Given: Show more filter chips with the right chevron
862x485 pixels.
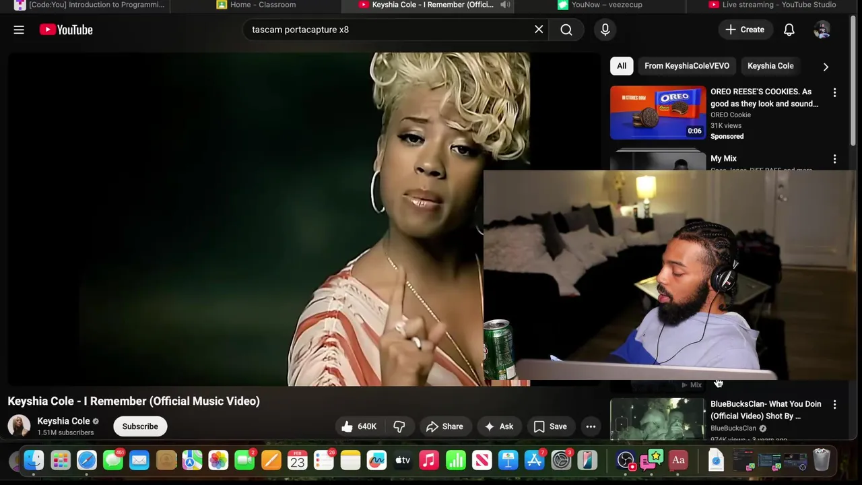Looking at the screenshot, I should coord(826,67).
